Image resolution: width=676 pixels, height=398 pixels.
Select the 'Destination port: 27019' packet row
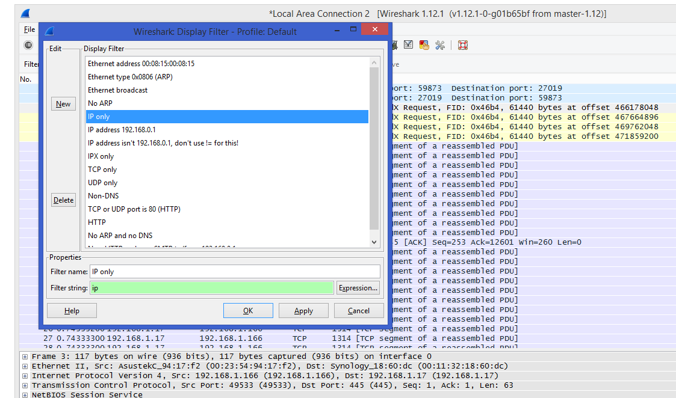(534, 88)
